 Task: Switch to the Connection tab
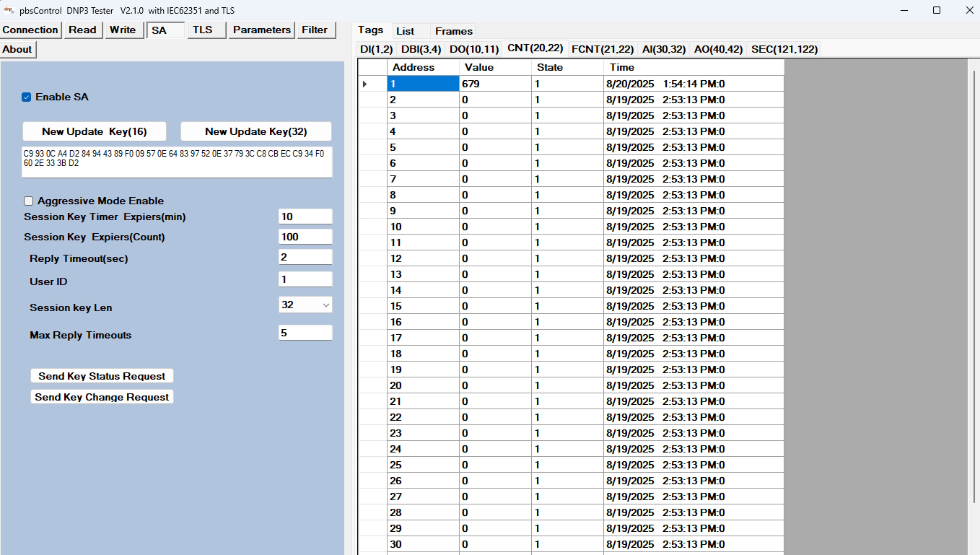(30, 30)
